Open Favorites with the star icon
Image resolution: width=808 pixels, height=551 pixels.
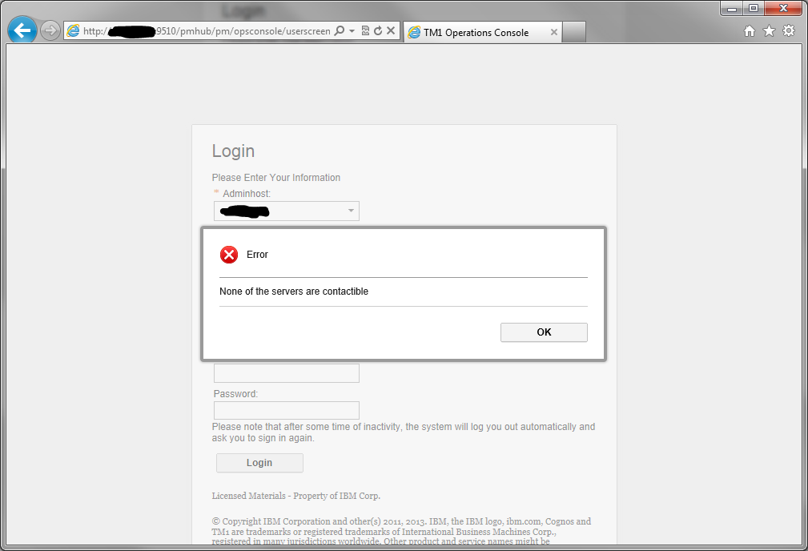(769, 31)
